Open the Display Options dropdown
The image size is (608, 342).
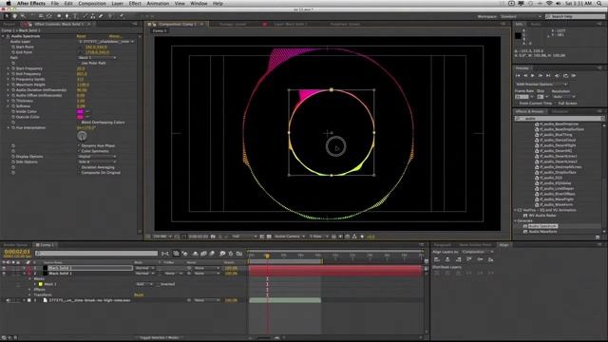click(97, 157)
